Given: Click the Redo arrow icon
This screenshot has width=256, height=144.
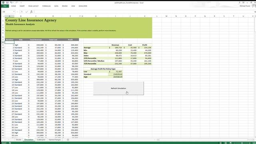Looking at the screenshot, I should [17, 3].
